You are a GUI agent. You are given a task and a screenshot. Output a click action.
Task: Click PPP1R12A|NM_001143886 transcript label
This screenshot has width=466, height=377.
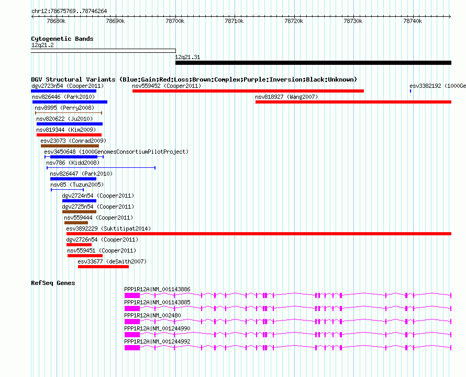coord(157,289)
